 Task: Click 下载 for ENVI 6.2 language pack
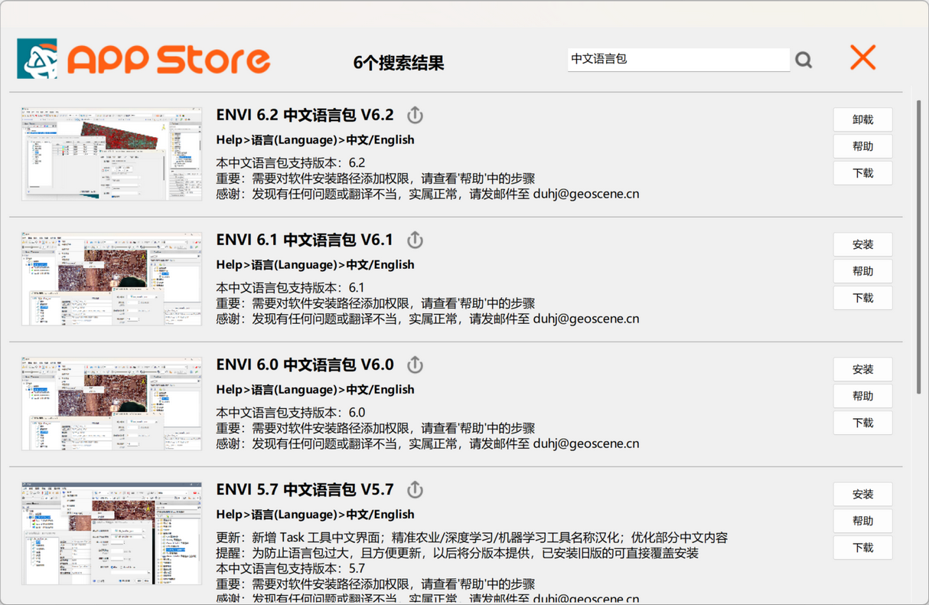tap(862, 173)
